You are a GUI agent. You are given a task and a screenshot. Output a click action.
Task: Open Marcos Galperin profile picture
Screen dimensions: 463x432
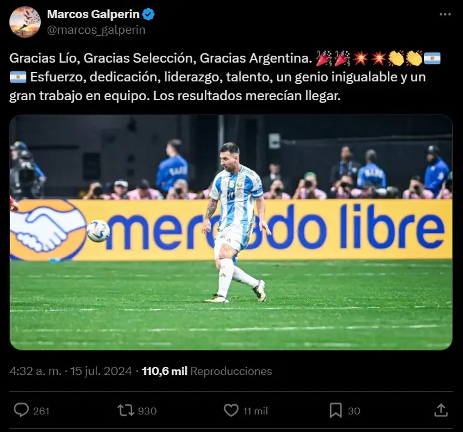(25, 22)
